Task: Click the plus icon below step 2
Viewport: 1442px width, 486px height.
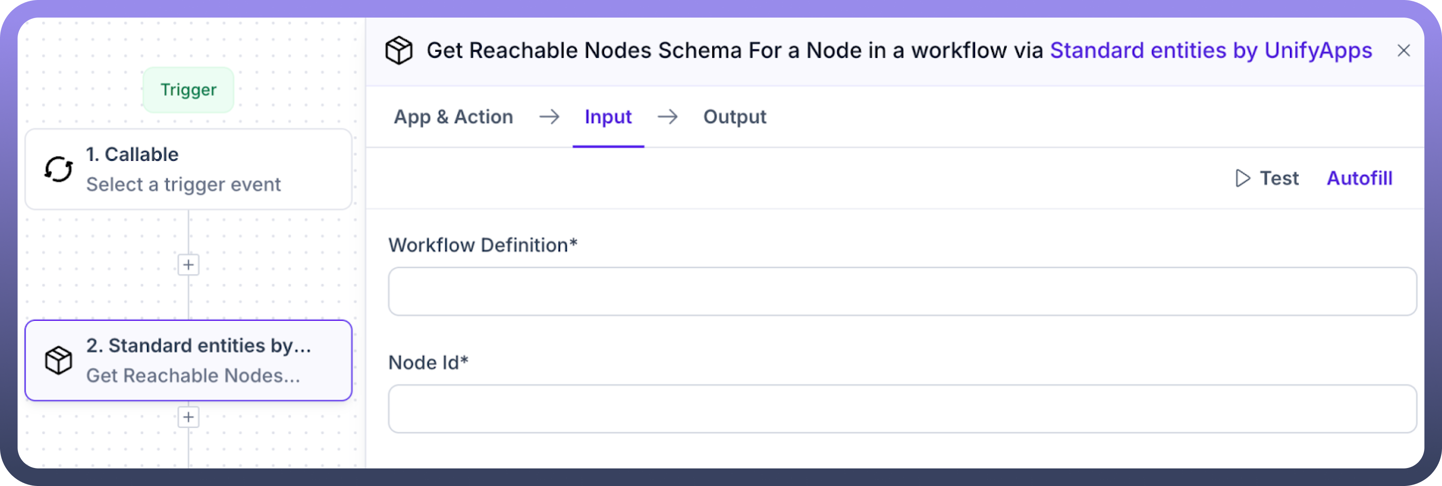Action: click(188, 417)
